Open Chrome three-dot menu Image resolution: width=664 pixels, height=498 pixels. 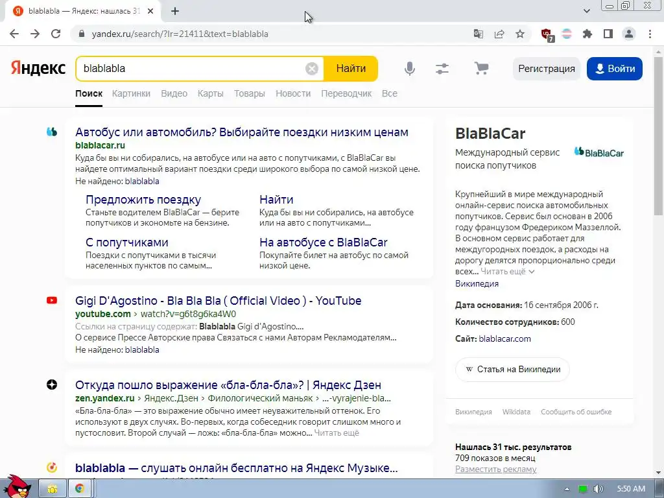650,34
